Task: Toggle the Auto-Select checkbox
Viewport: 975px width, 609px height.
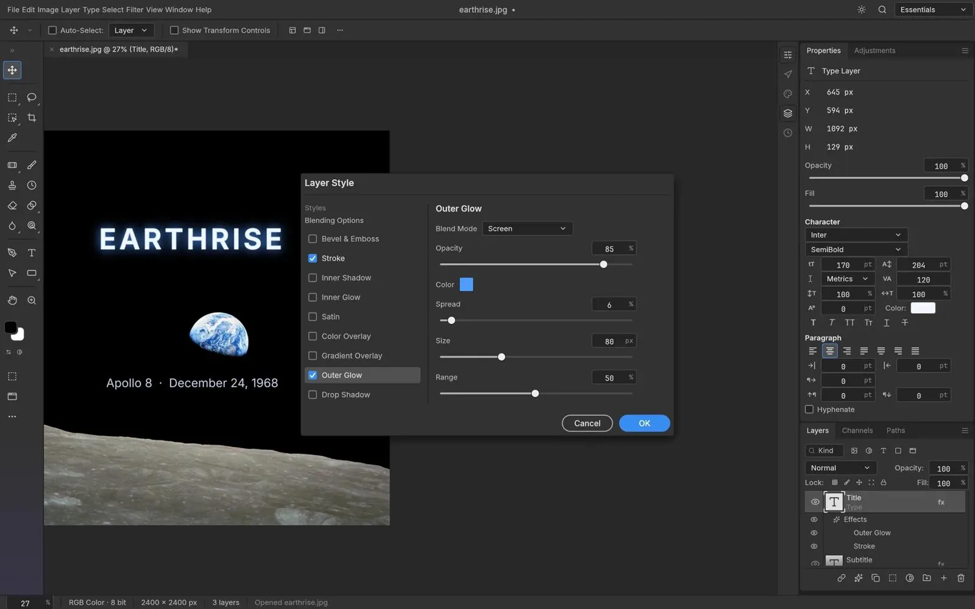Action: pos(52,30)
